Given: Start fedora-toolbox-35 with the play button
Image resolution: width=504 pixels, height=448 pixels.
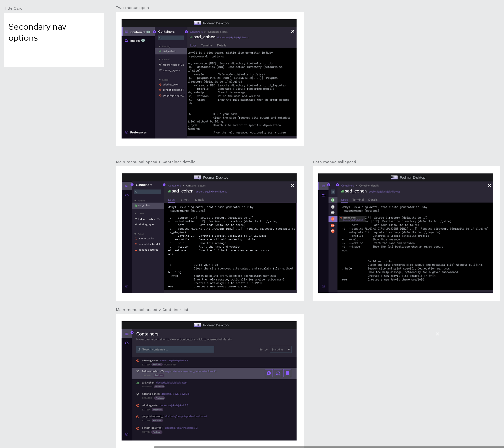Looking at the screenshot, I should [x=269, y=373].
